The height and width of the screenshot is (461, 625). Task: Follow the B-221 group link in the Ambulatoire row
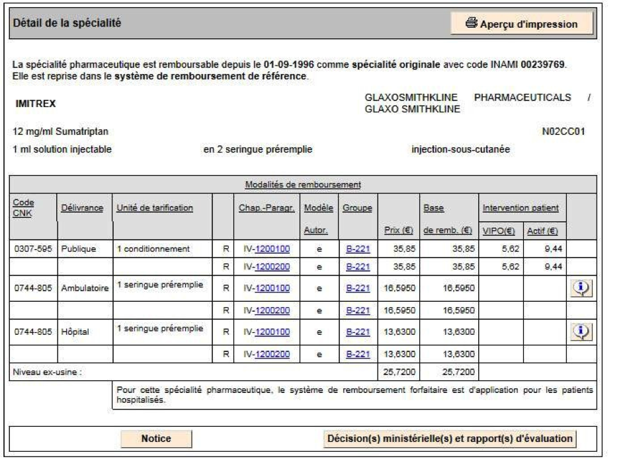click(358, 288)
